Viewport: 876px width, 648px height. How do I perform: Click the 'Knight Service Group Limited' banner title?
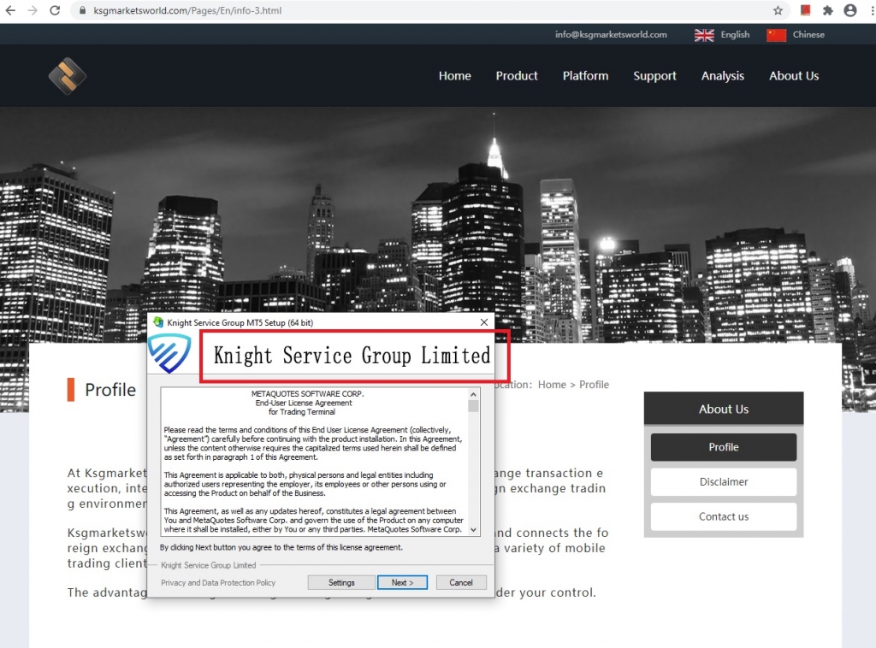352,356
